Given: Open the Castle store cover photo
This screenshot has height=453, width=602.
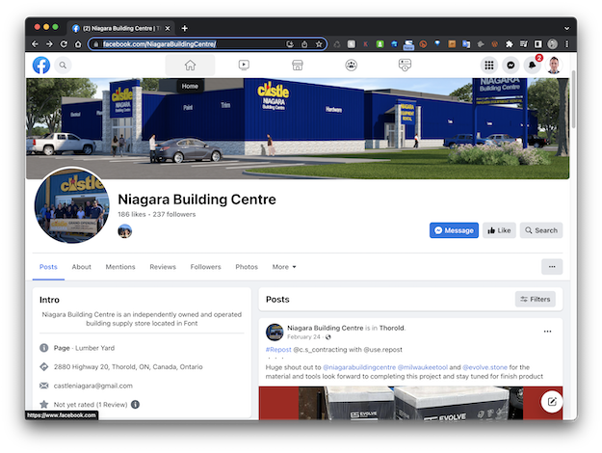Looking at the screenshot, I should 298,129.
